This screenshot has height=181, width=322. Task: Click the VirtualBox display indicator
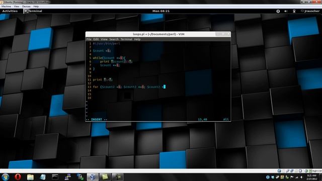coord(300,171)
